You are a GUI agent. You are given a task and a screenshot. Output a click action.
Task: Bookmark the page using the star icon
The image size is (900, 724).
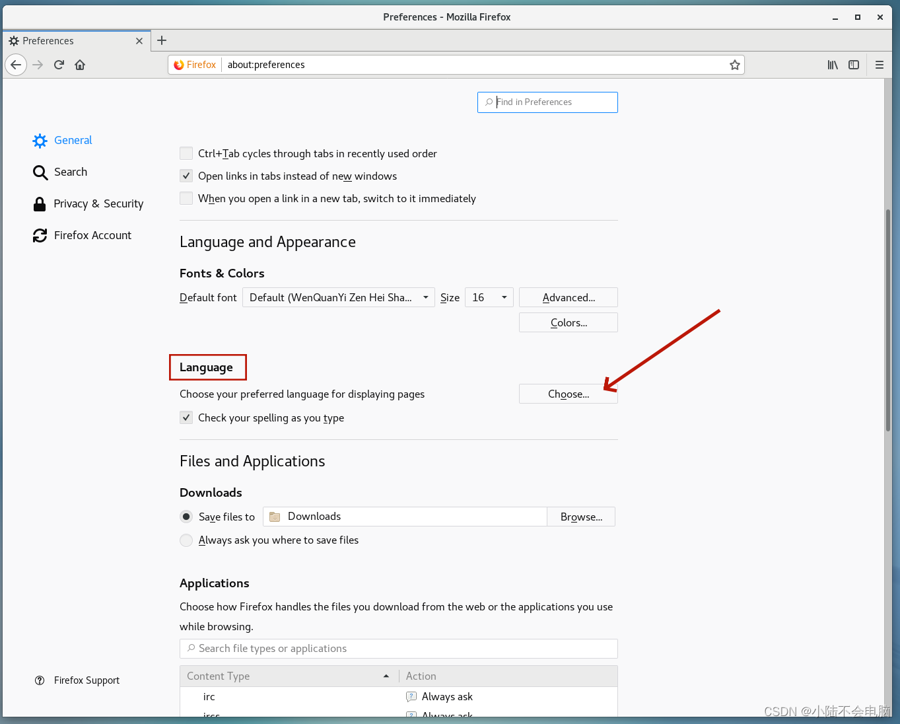[x=735, y=64]
